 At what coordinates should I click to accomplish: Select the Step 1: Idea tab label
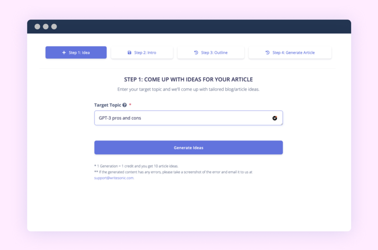(x=79, y=52)
